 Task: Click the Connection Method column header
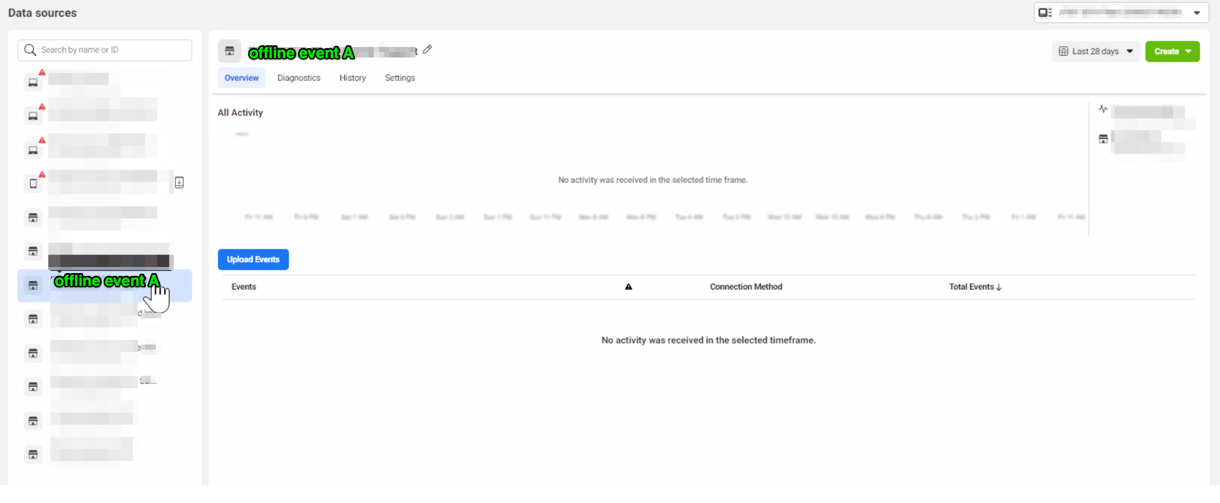745,287
